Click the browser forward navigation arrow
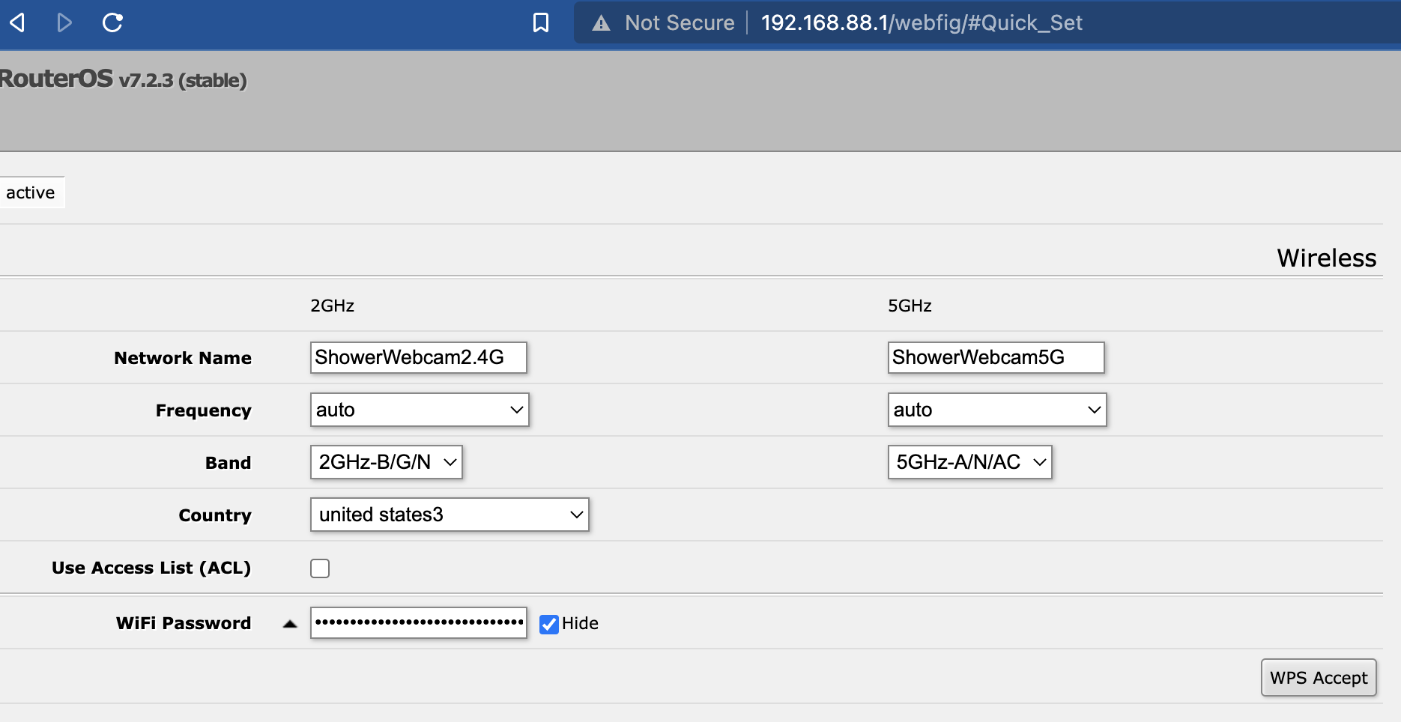This screenshot has height=722, width=1401. [x=64, y=23]
